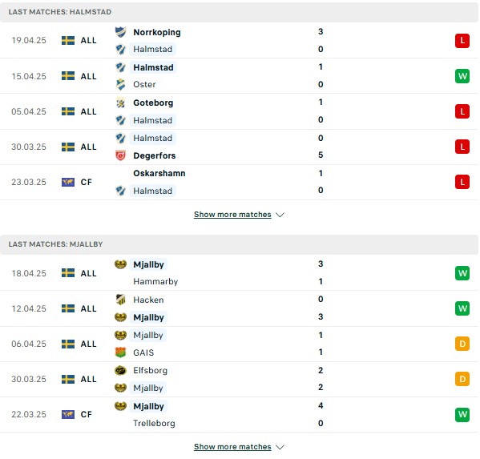480x459 pixels.
Task: Click the GAIS team crest icon
Action: (x=121, y=352)
